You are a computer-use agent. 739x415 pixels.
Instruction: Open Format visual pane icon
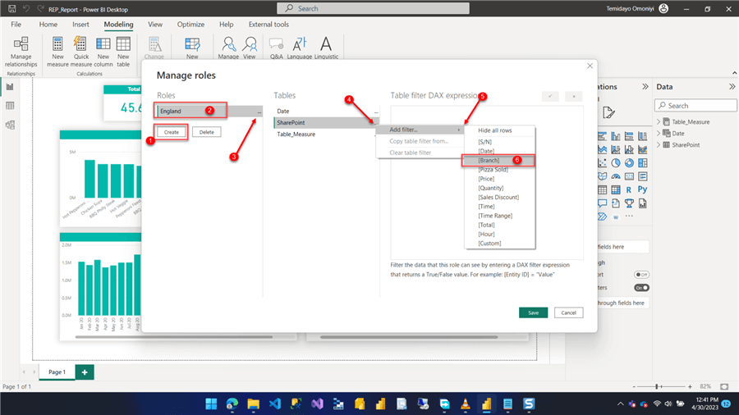[609, 112]
